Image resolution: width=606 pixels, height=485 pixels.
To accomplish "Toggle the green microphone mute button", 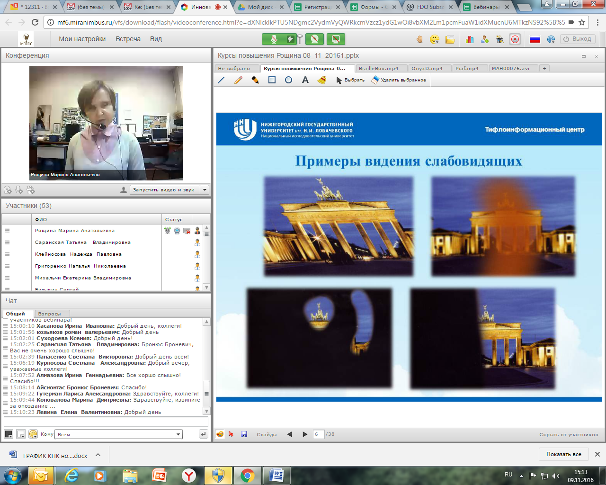I will (274, 39).
